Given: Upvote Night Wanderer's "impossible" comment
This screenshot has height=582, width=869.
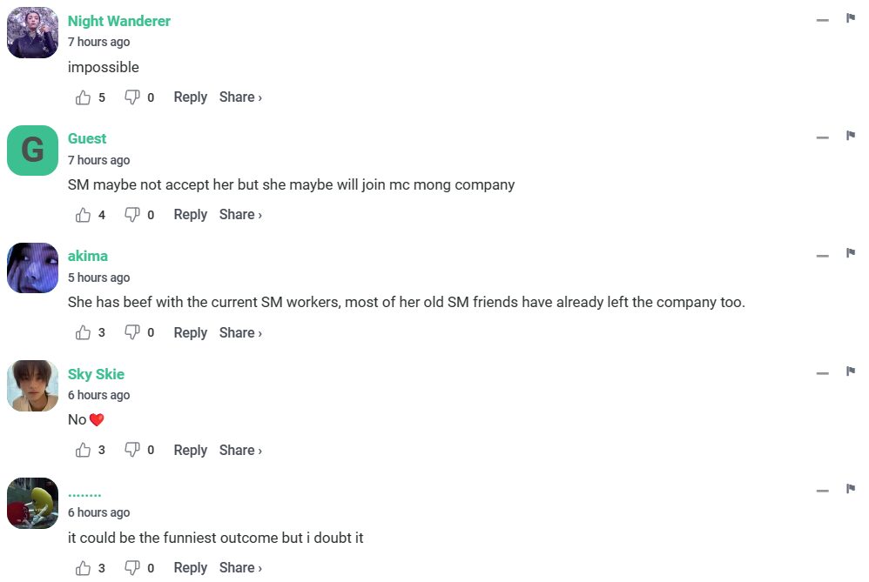Looking at the screenshot, I should click(x=84, y=97).
